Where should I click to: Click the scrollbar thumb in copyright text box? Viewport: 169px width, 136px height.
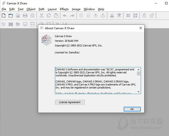(x=139, y=74)
